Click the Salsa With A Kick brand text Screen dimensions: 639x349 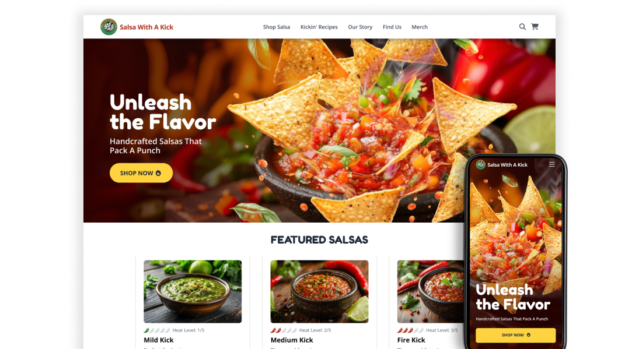(146, 27)
